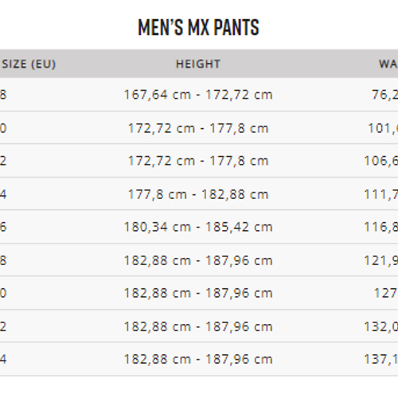
Task: Select the SIZE (EU) column header
Action: 29,64
